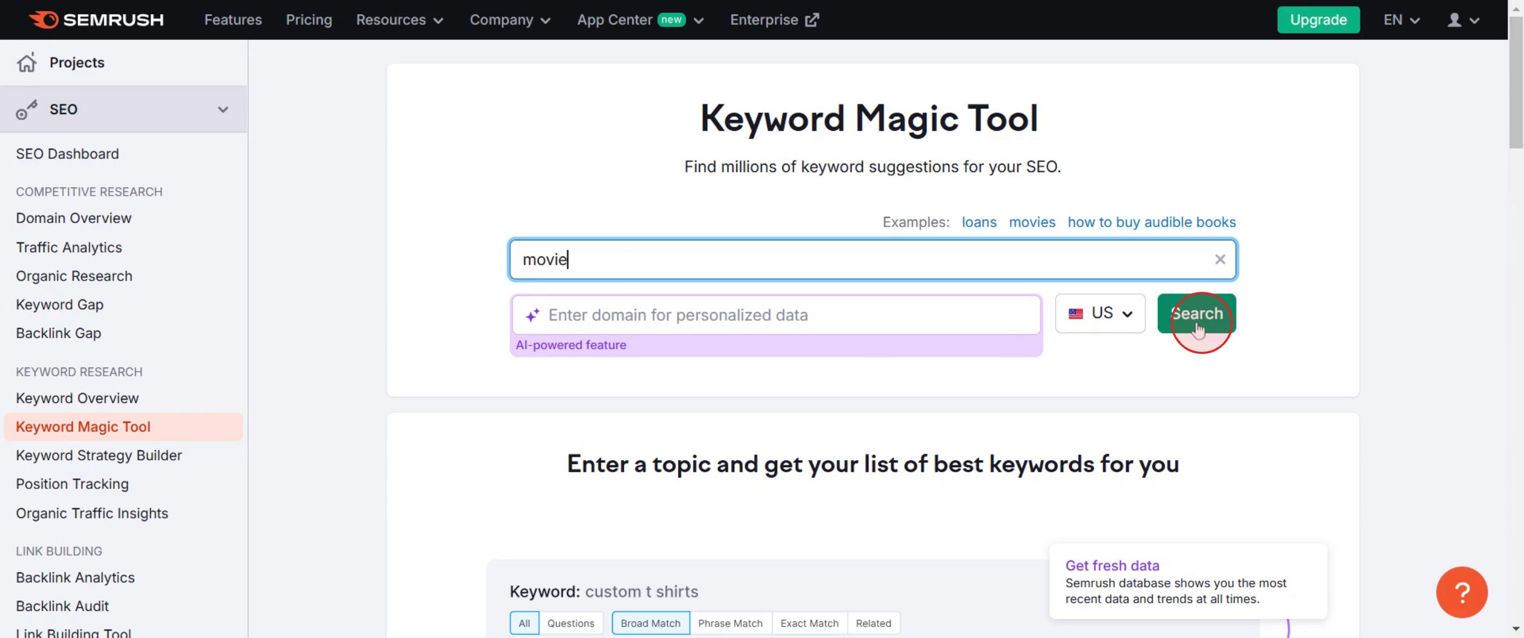
Task: Select Keyword Magic Tool in sidebar
Action: tap(123, 427)
